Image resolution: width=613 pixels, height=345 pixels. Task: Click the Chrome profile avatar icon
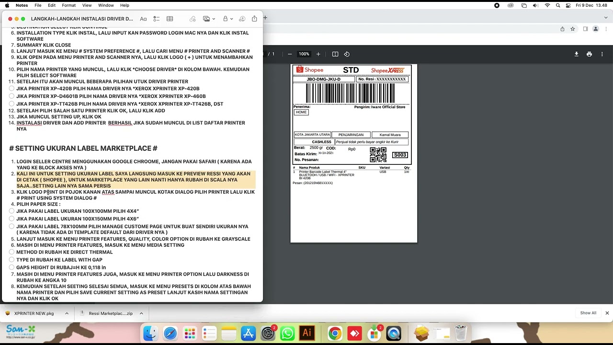(596, 29)
